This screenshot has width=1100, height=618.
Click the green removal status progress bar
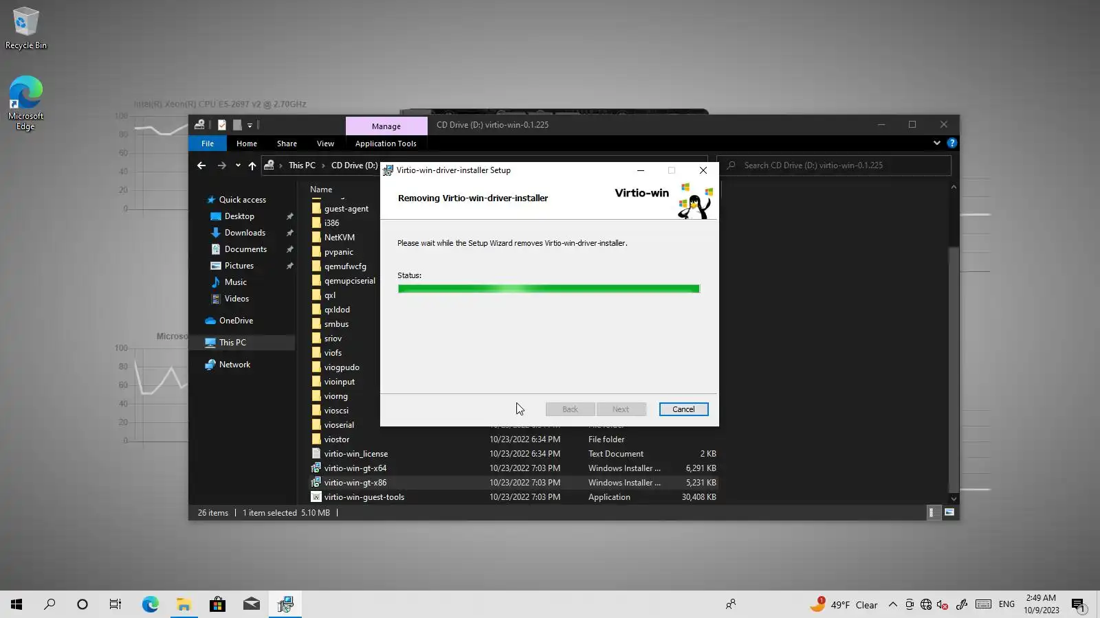click(549, 289)
